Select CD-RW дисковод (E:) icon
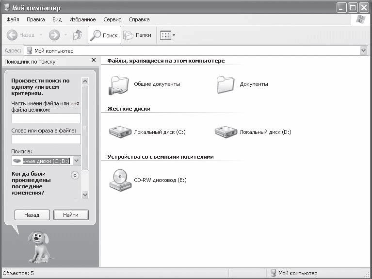The image size is (372, 279). [120, 180]
